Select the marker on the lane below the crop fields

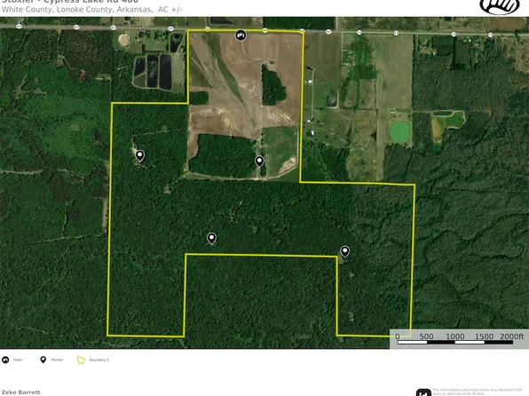click(259, 162)
